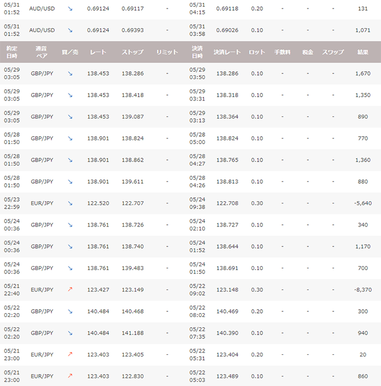Click the sell arrow in the EUR/JPY row with result -5,640
Image resolution: width=381 pixels, height=386 pixels.
coord(70,203)
